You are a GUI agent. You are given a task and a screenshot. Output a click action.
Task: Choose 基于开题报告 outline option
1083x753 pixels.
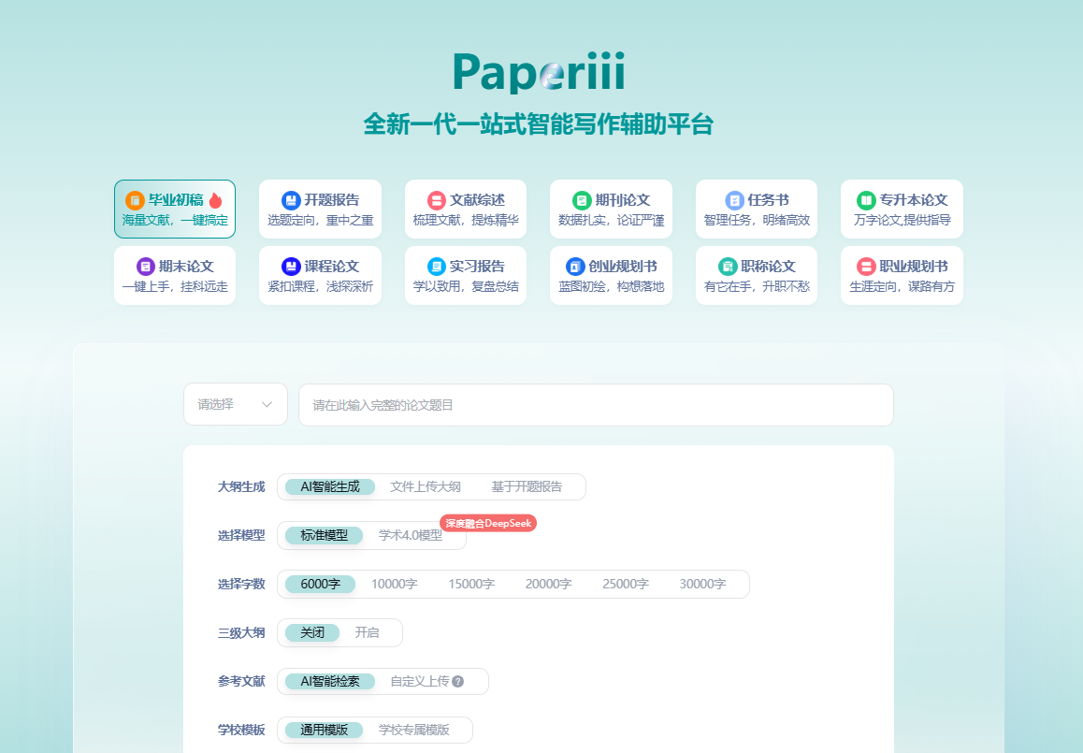pyautogui.click(x=527, y=487)
